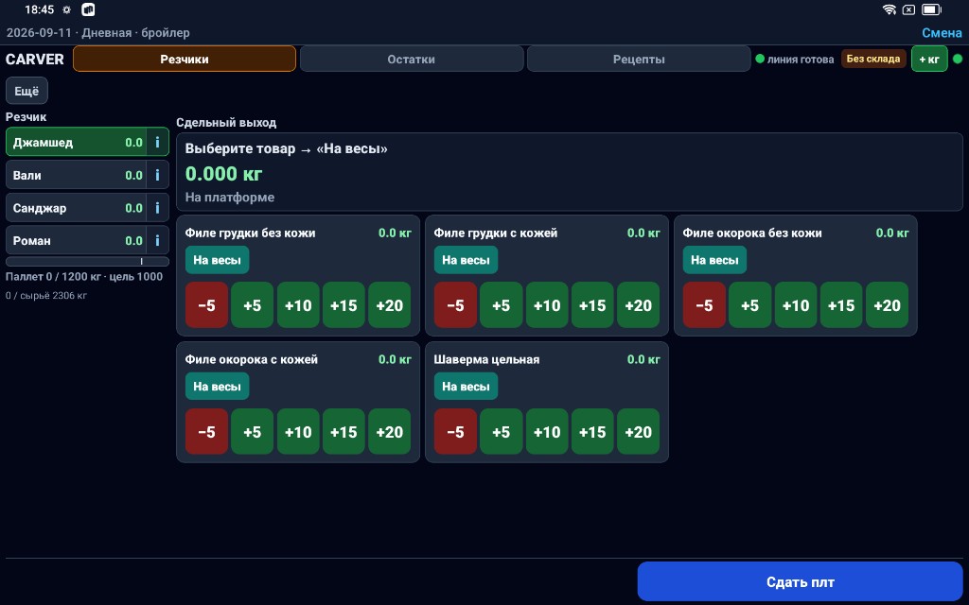Submit pallet with Сдать плт
Viewport: 969px width, 605px height.
pos(801,581)
